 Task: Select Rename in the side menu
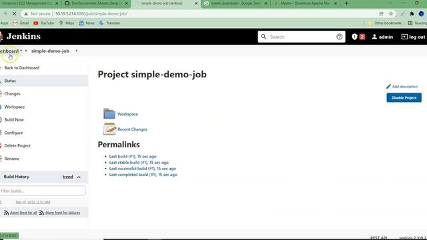[x=12, y=159]
